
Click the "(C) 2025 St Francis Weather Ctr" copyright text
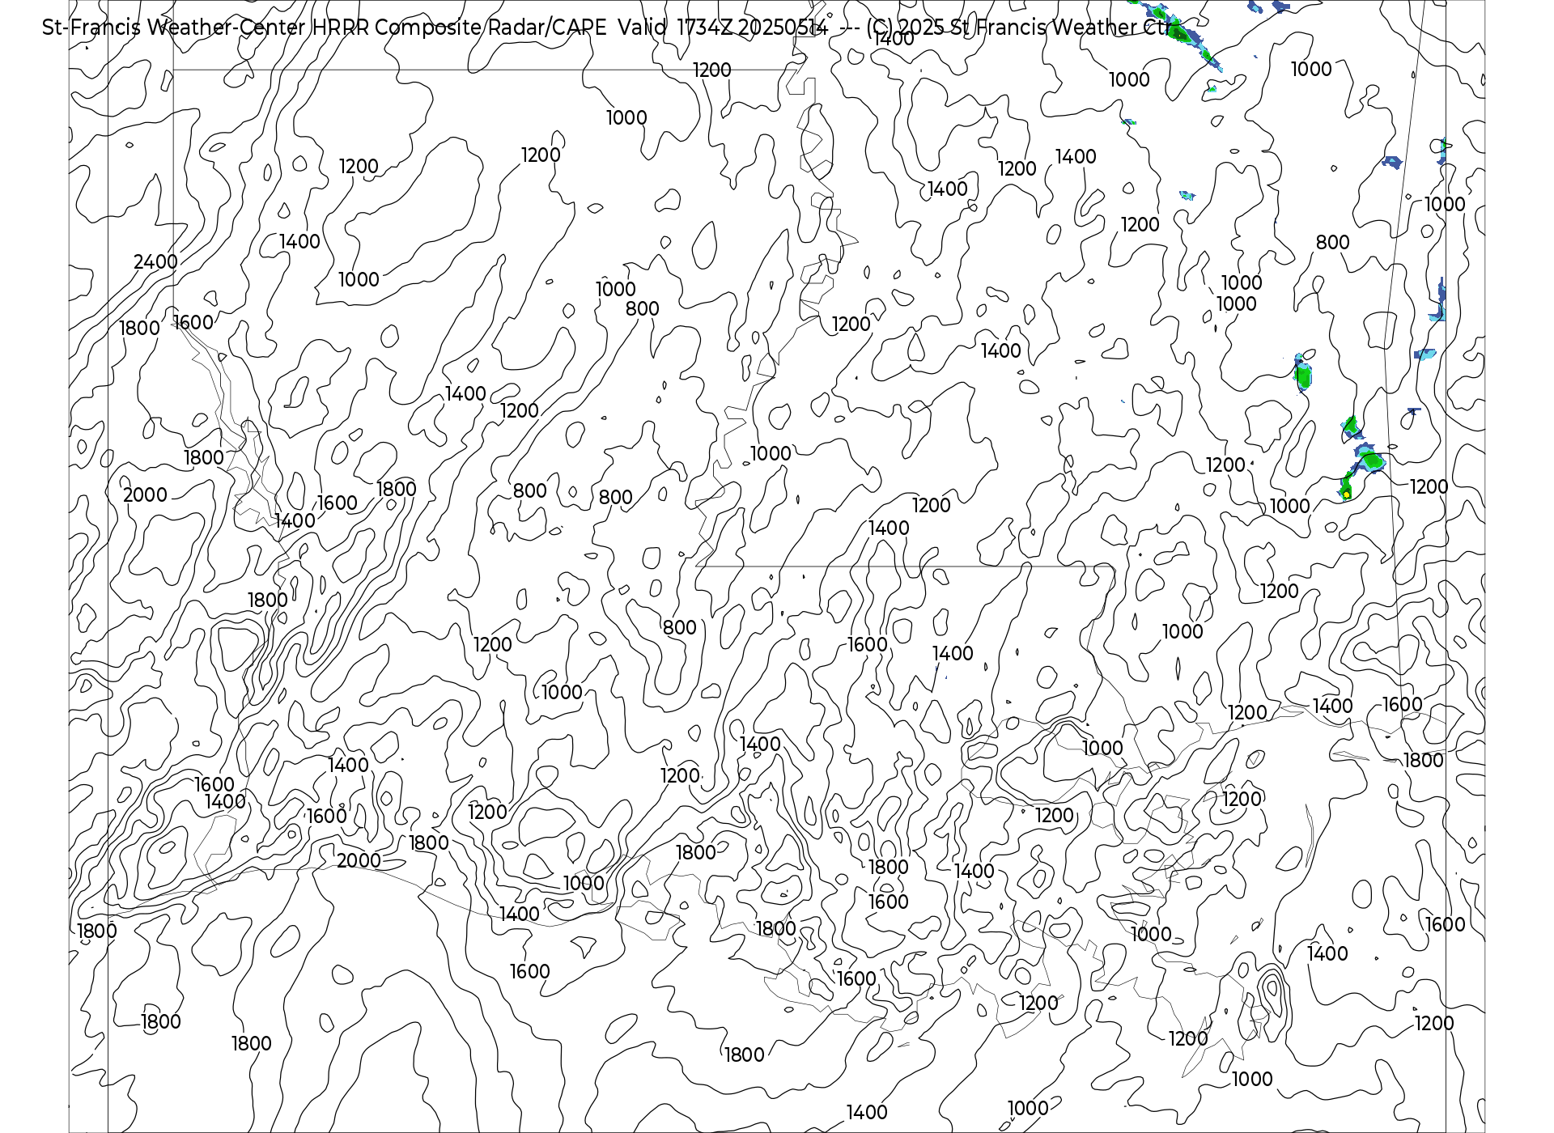(1020, 28)
